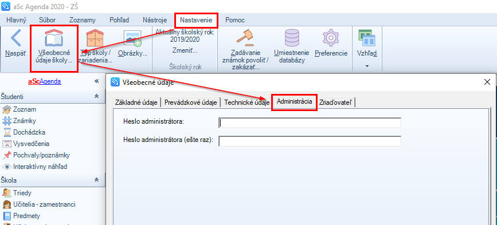The height and width of the screenshot is (225, 497).
Task: Switch to the Zriaďovateľ tab
Action: (x=336, y=102)
